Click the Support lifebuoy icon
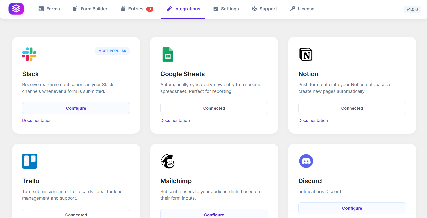Image resolution: width=427 pixels, height=218 pixels. [254, 9]
